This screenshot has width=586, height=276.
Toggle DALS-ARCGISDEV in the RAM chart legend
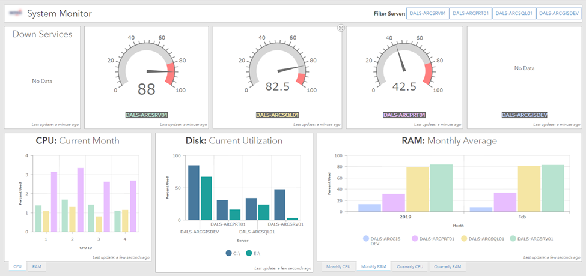pos(383,241)
